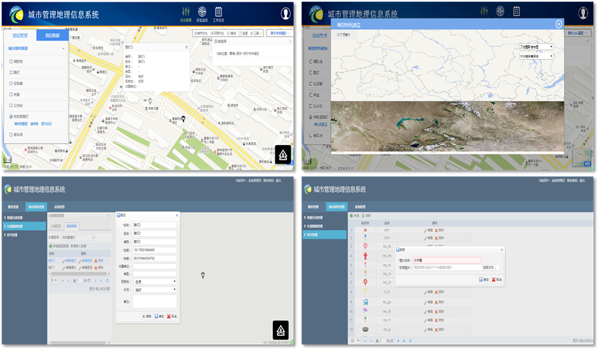Viewport: 599px width, 350px height.
Task: Click 确定 in the bottom-left attribute dialog
Action: [159, 316]
